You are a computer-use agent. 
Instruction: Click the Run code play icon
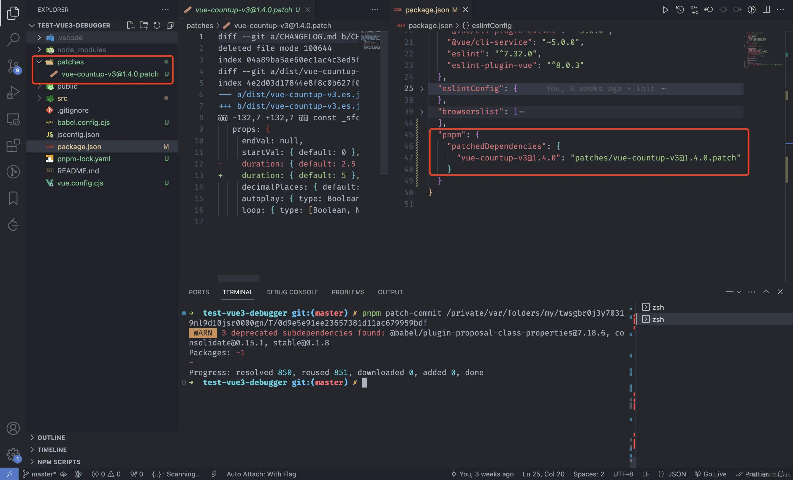click(x=665, y=10)
